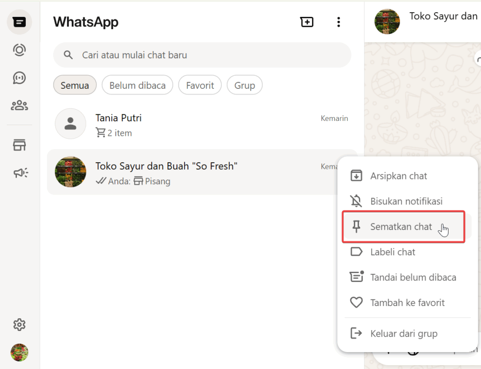Select the Semua filter chip

pos(75,85)
